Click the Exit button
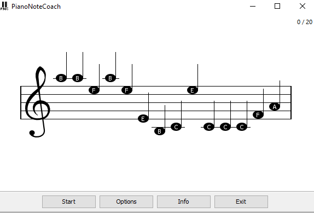The width and height of the screenshot is (314, 213). click(241, 202)
